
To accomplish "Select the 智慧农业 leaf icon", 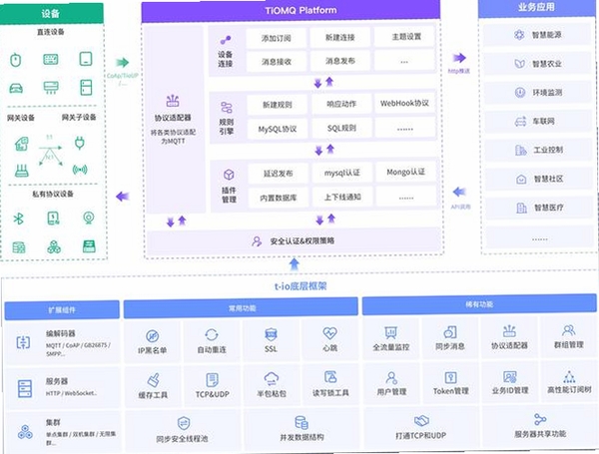I will tap(519, 64).
